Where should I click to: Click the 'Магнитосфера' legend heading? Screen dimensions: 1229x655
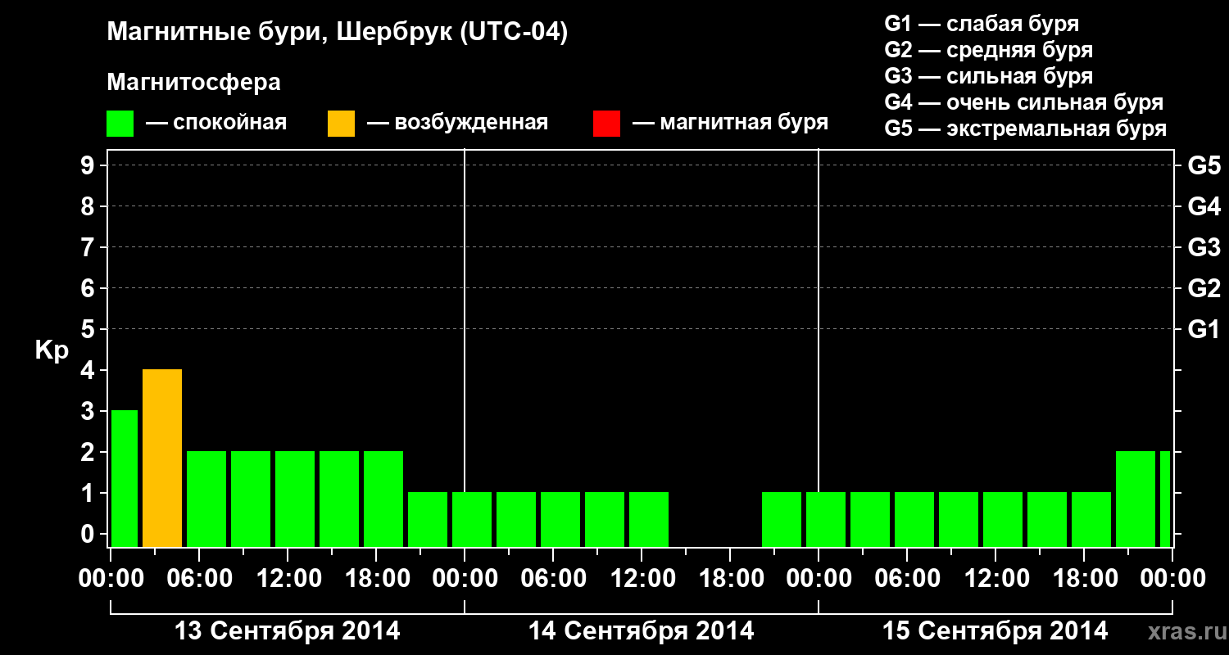pos(193,83)
